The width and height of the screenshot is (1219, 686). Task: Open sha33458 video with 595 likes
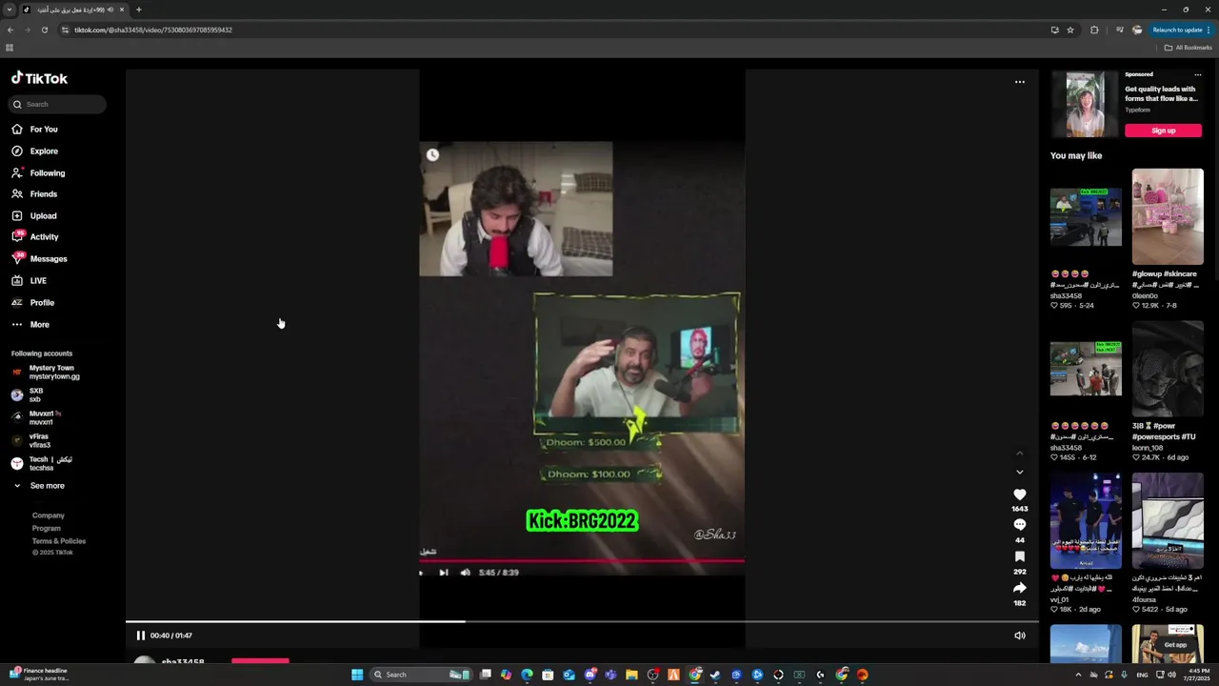coord(1086,217)
